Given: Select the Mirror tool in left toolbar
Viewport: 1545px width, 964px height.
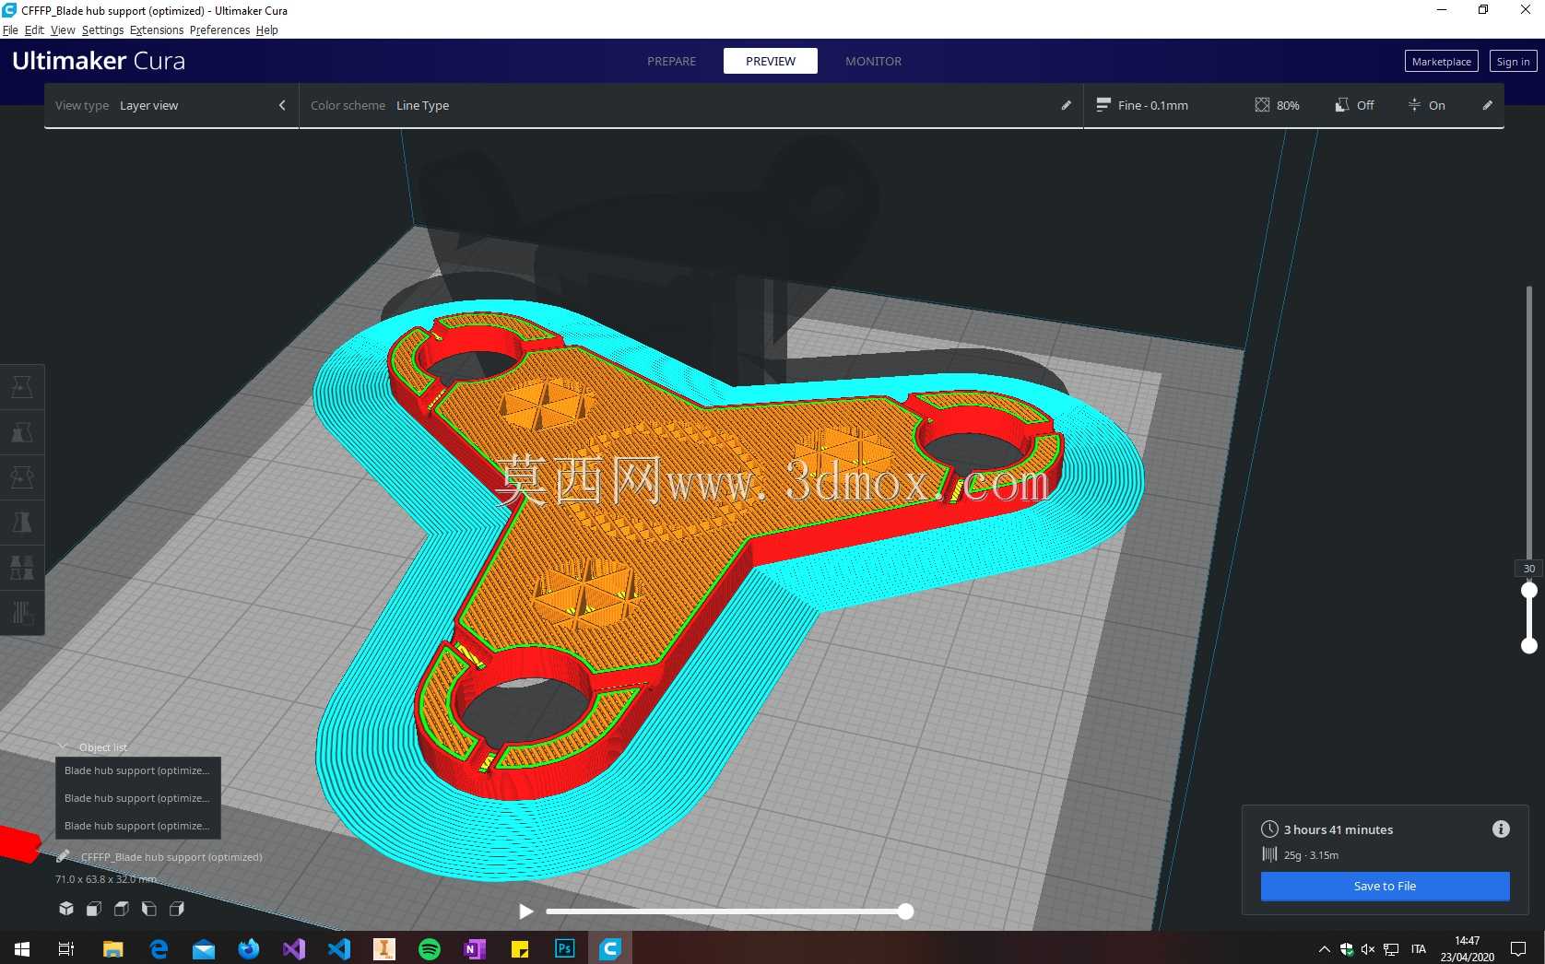Looking at the screenshot, I should (x=22, y=523).
